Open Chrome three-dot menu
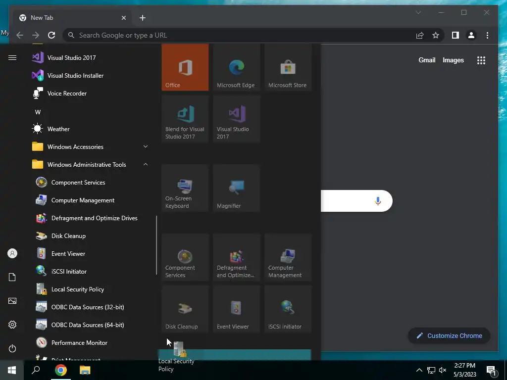This screenshot has height=380, width=507. pos(487,35)
